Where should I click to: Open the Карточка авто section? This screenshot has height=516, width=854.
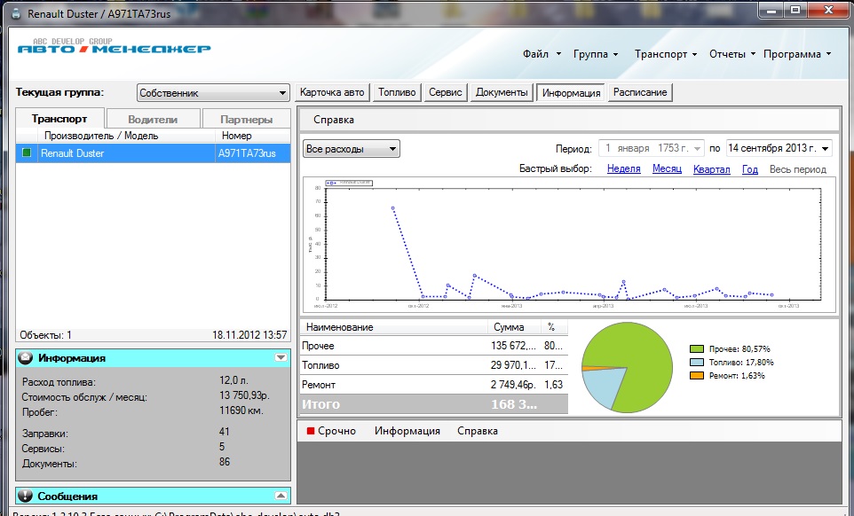(x=332, y=92)
